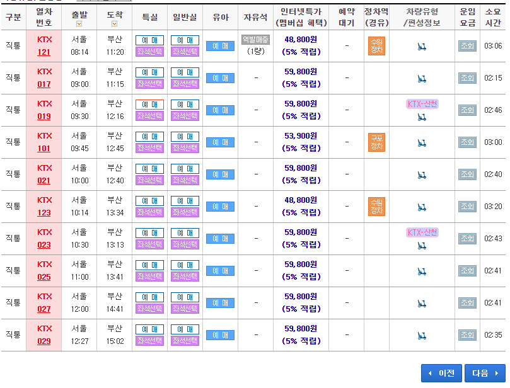This screenshot has width=510, height=388.
Task: Open train number 027 link
Action: pyautogui.click(x=44, y=309)
